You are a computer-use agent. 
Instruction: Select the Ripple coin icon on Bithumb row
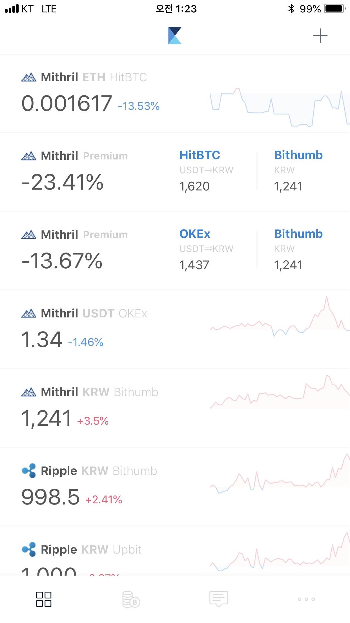29,470
